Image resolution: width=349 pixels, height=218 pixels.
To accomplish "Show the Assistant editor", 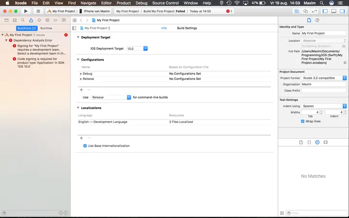I will [x=305, y=11].
